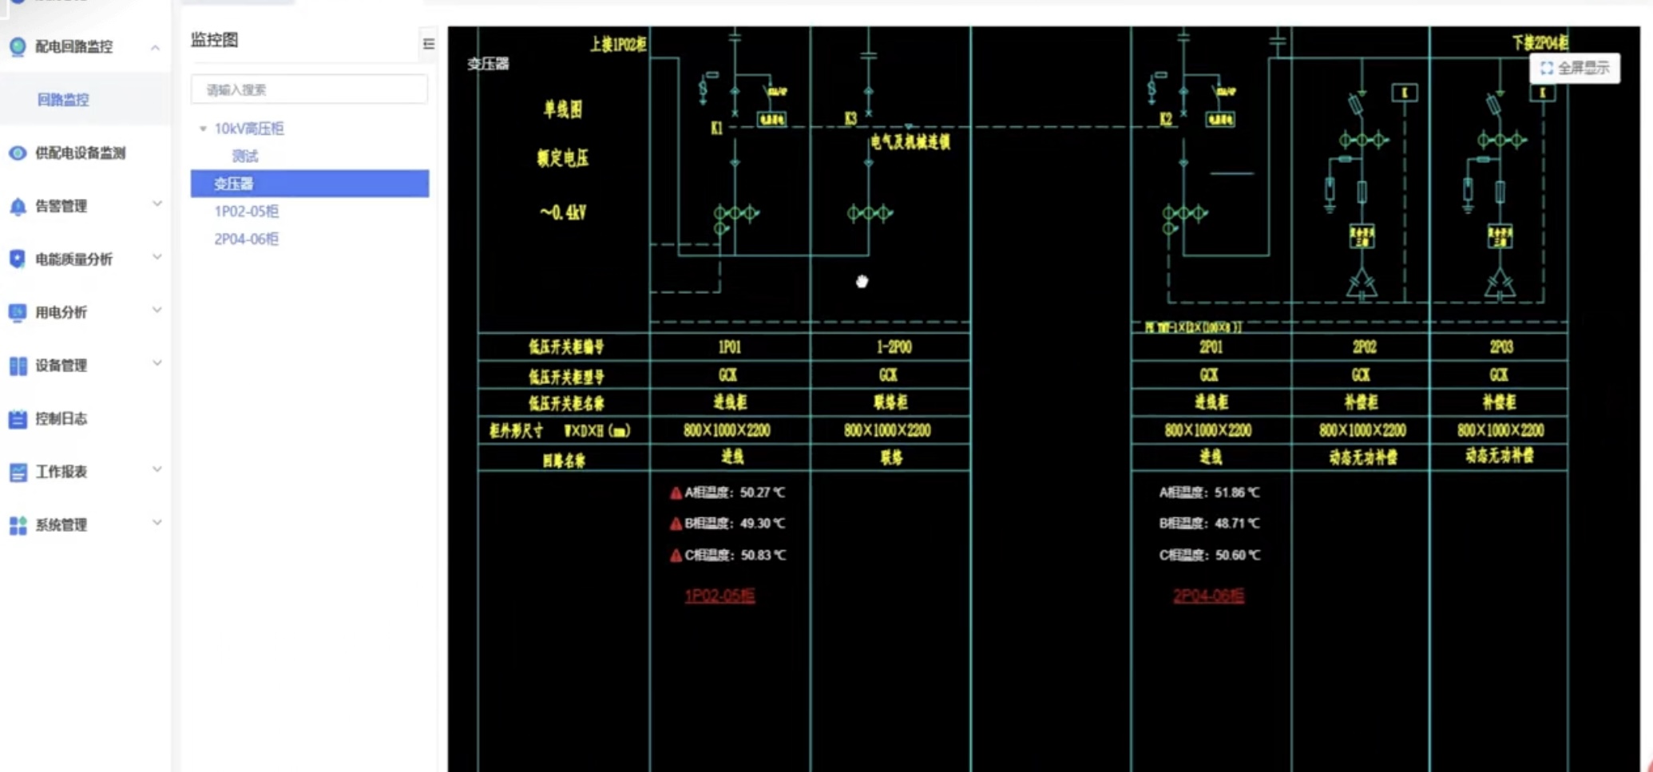Expand the 告警管理 menu chevron
Image resolution: width=1653 pixels, height=772 pixels.
[x=157, y=204]
